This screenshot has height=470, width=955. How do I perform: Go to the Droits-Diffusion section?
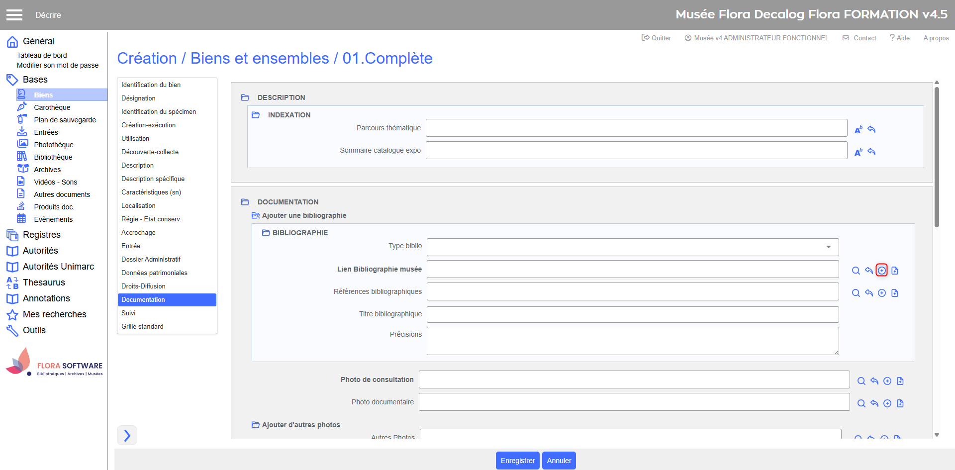143,286
